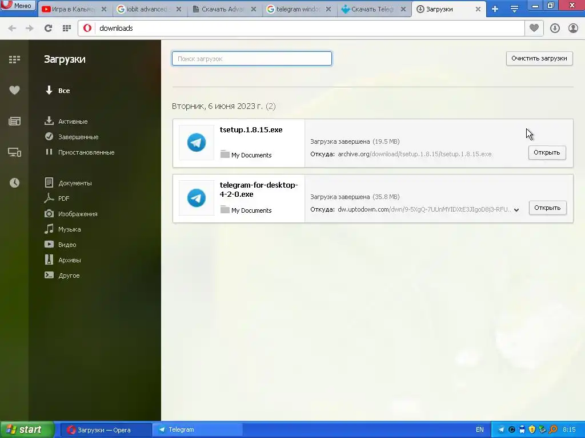
Task: Click the tsetup.1.8.15.exe file name
Action: [x=251, y=129]
